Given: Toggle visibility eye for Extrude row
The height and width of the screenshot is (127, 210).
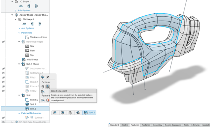Looking at the screenshot, I should coord(3,87).
